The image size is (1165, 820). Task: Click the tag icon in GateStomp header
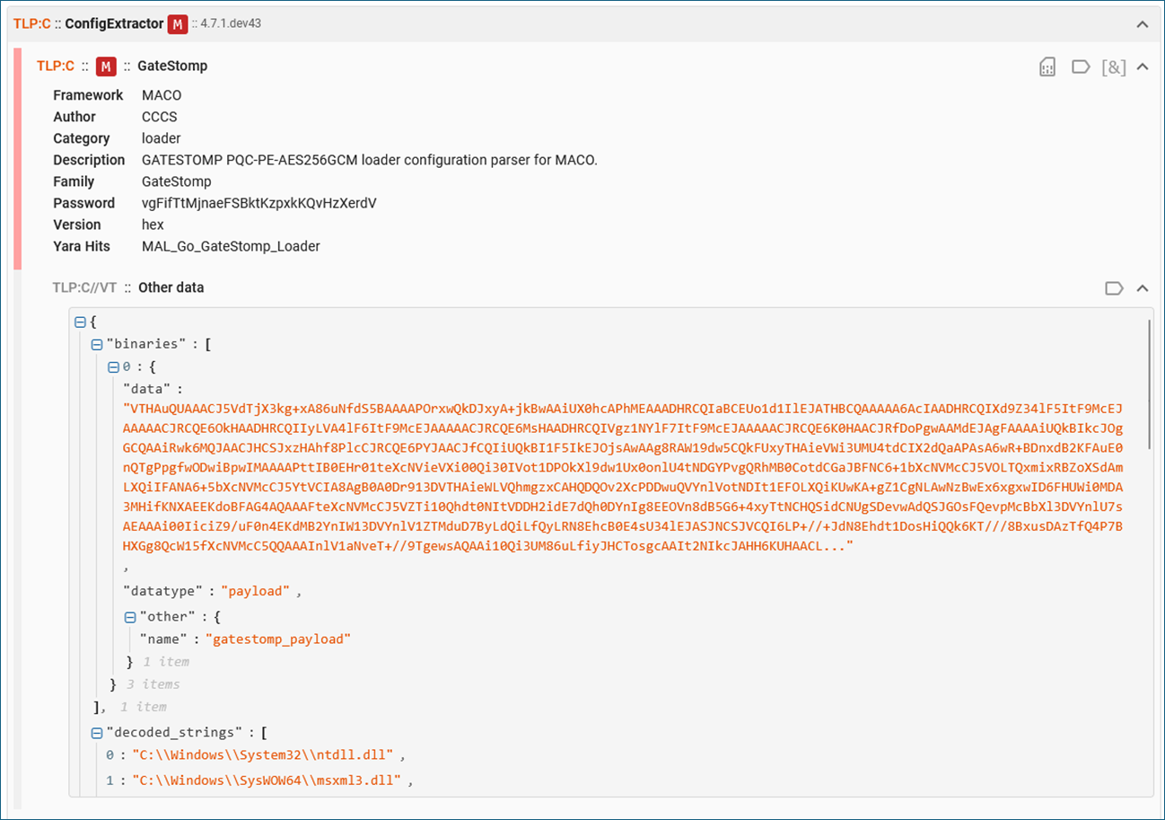[x=1081, y=66]
